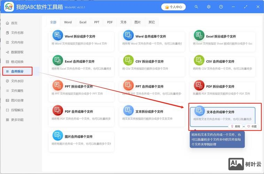Screen dimensions: 264x174
Task: Click the PDF 拆分成多个文件 icon
Action: click(199, 85)
